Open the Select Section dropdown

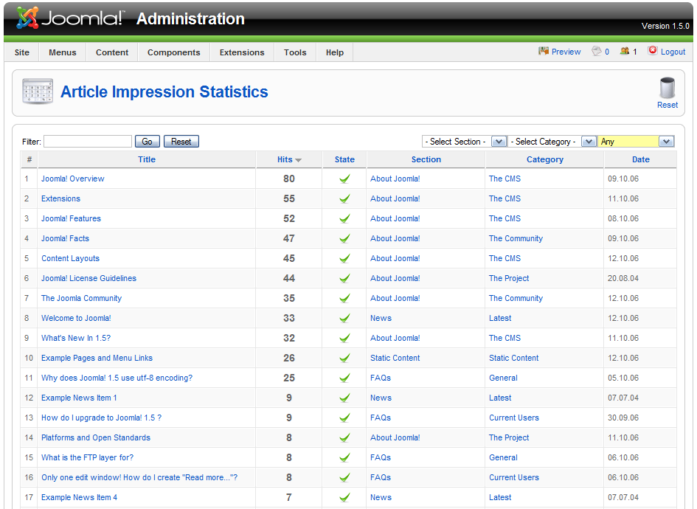click(x=464, y=142)
